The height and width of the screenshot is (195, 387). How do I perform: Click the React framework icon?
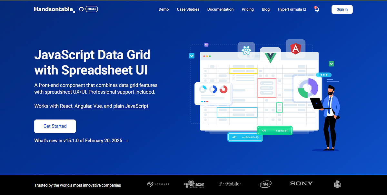(x=246, y=51)
